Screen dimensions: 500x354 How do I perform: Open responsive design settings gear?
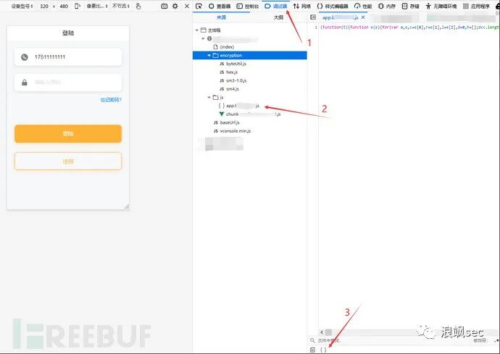[x=175, y=6]
